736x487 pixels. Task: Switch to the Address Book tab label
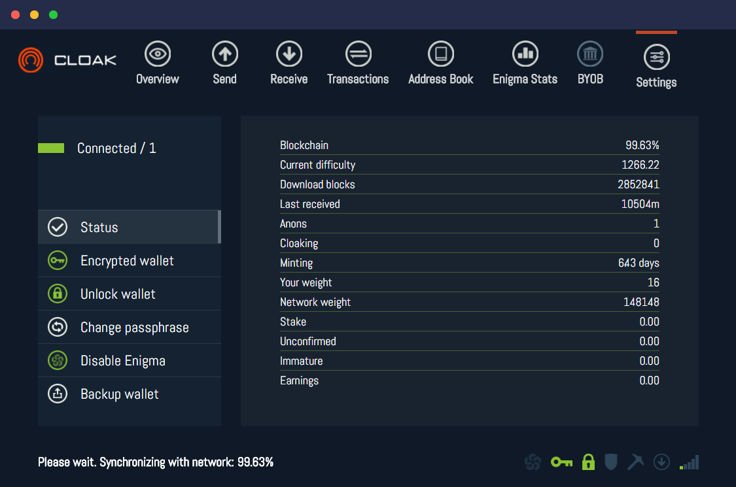[x=441, y=79]
